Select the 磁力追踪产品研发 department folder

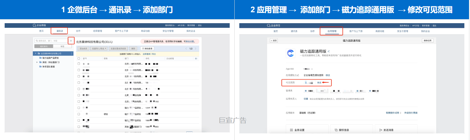coord(49,58)
